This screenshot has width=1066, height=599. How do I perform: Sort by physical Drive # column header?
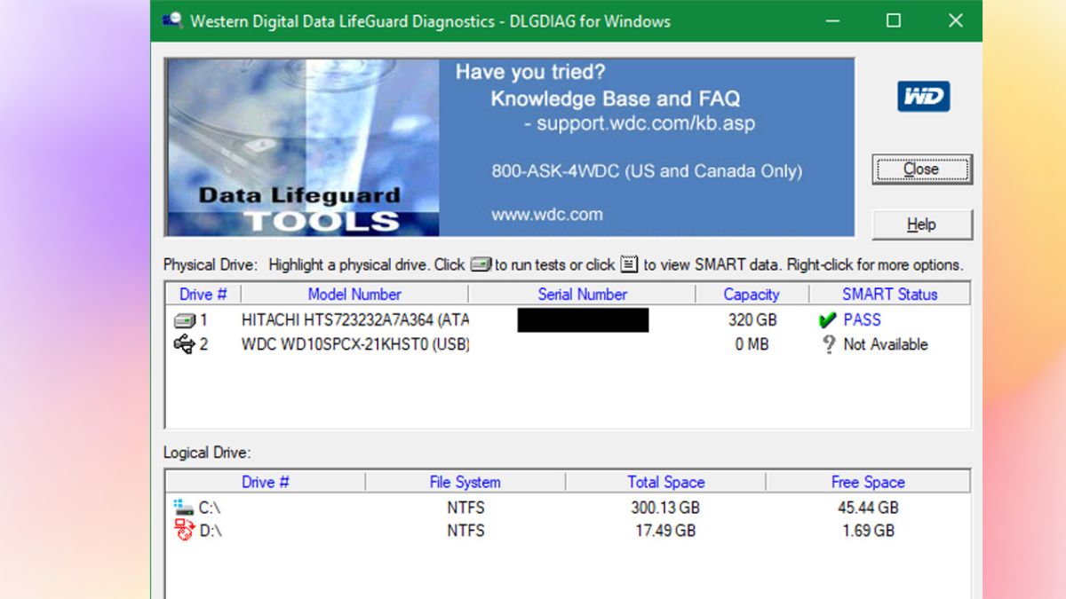(x=203, y=295)
